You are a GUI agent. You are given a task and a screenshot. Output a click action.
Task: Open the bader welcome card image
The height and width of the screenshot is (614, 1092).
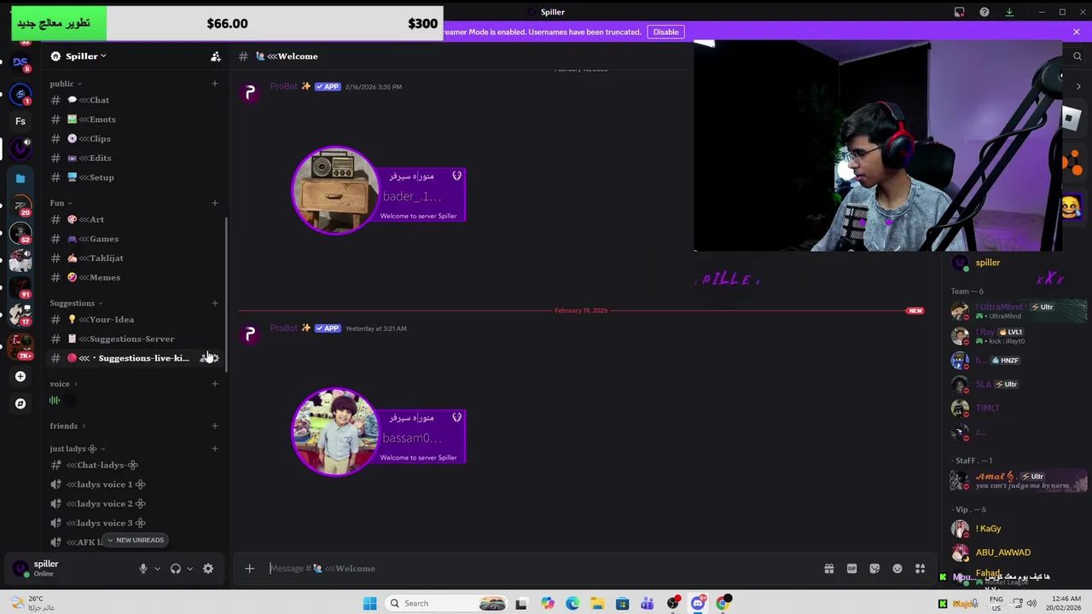380,190
